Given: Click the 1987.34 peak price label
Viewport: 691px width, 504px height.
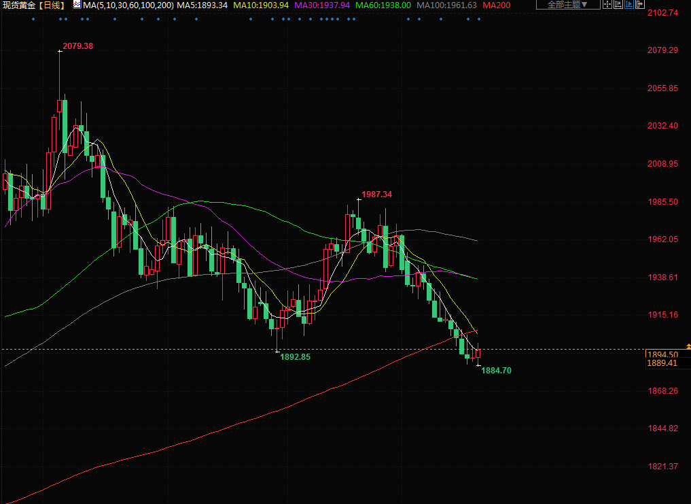Looking at the screenshot, I should pos(376,195).
